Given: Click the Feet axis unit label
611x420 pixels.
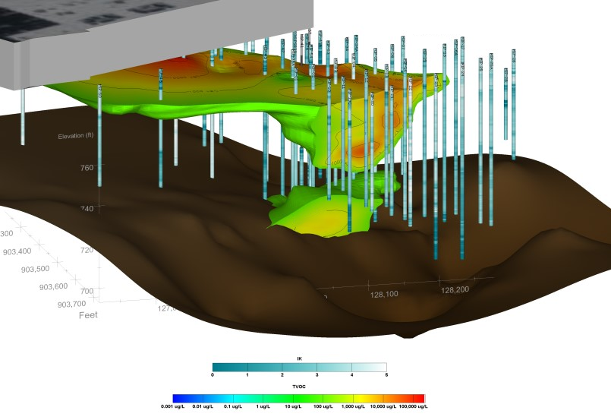Looking at the screenshot, I should (89, 314).
